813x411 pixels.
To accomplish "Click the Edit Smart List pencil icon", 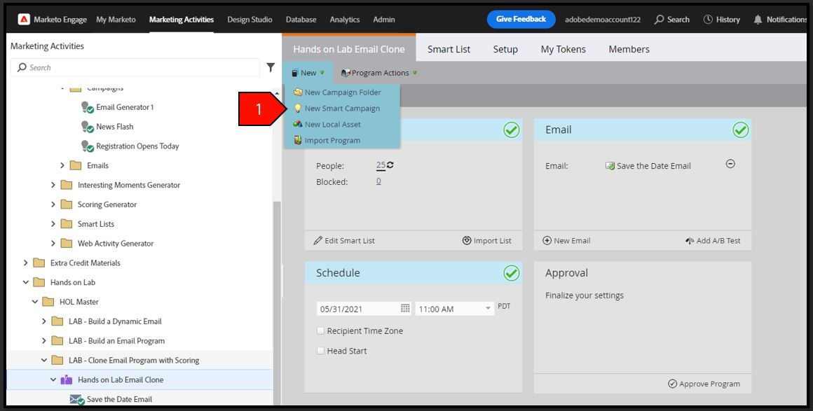I will coord(317,240).
